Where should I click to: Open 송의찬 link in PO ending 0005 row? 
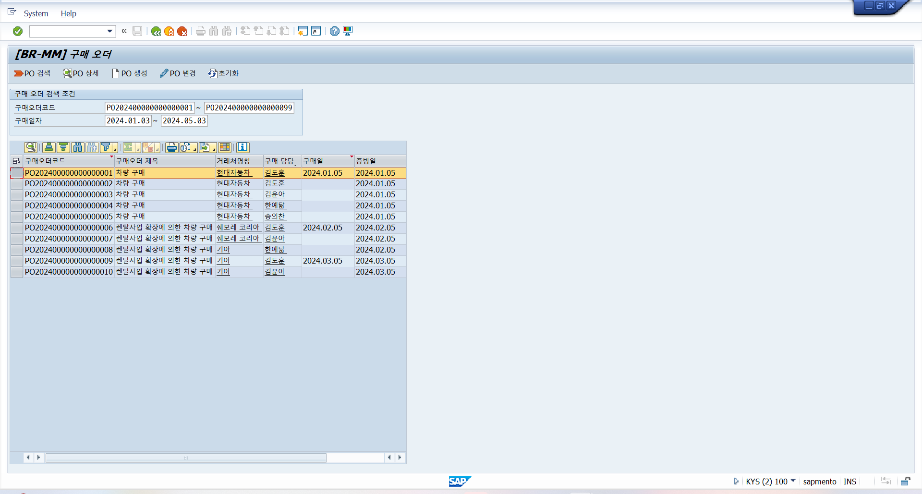275,217
